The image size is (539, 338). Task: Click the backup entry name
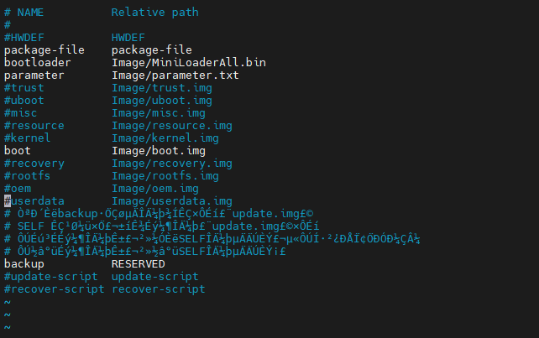click(x=24, y=264)
